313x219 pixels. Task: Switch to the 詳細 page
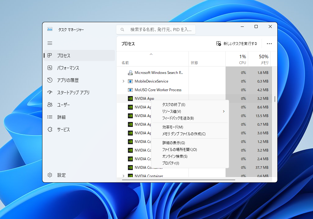coord(79,117)
